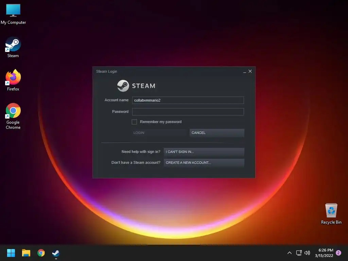The width and height of the screenshot is (348, 261).
Task: Focus the Account name field
Action: click(188, 100)
